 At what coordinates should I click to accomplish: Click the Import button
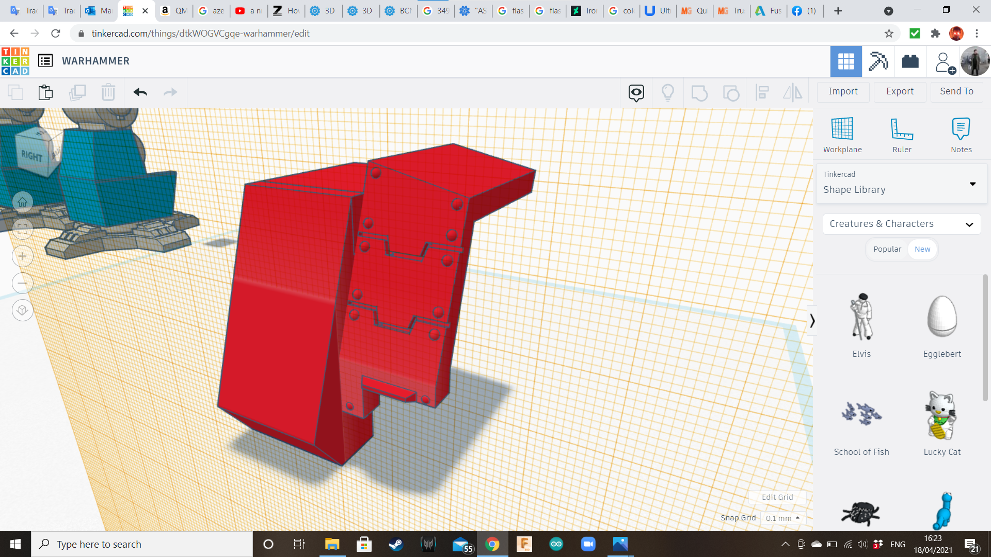point(843,91)
